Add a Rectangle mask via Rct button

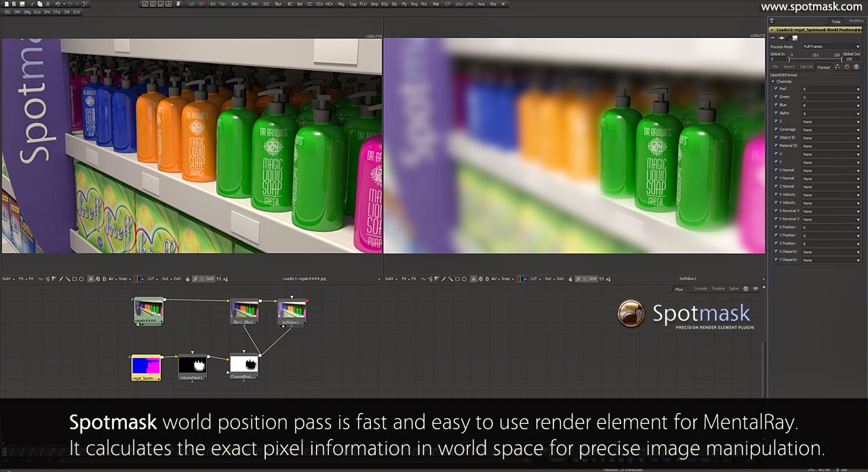point(424,4)
